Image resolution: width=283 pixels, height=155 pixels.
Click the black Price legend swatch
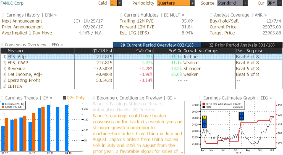point(204,107)
